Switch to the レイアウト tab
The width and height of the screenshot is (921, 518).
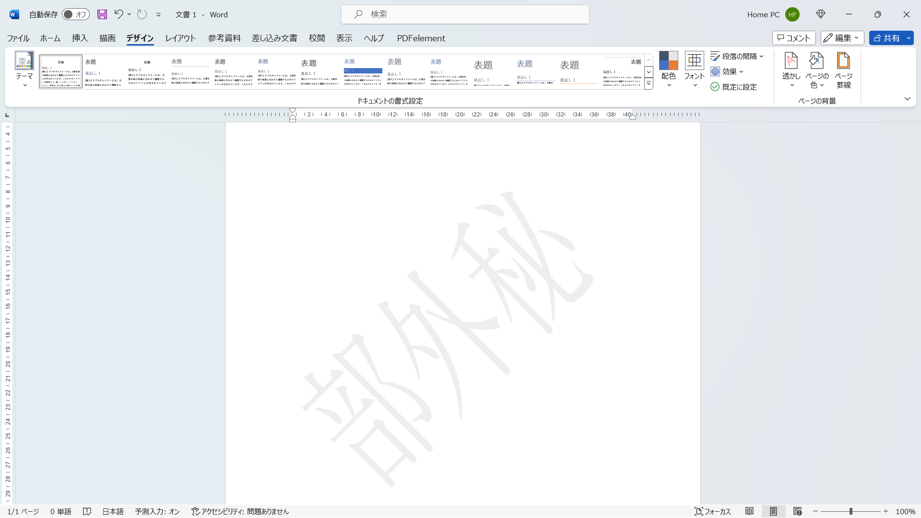180,38
